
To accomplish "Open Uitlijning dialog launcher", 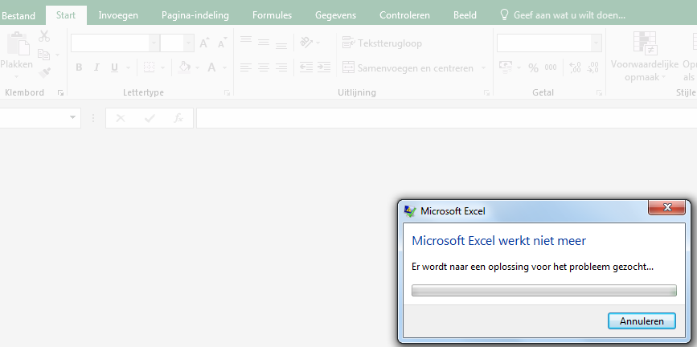I will [x=486, y=93].
